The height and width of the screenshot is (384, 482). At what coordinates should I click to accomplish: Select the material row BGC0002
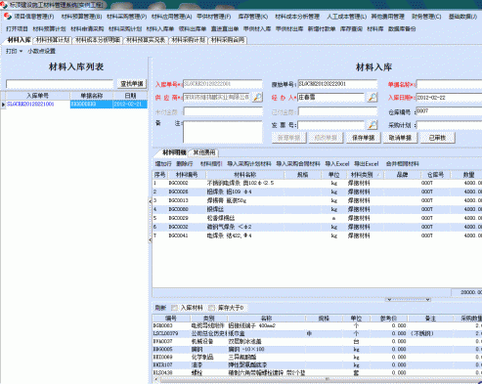[317, 183]
